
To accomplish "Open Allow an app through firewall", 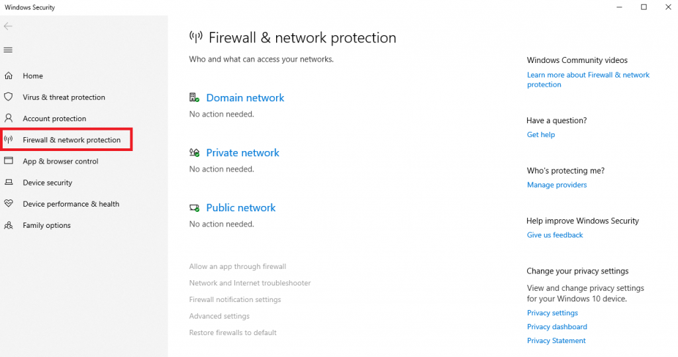I will 237,266.
